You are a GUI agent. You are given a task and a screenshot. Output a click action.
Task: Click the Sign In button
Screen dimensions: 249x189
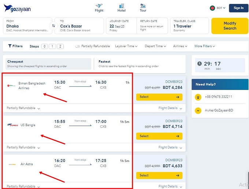pos(238,8)
